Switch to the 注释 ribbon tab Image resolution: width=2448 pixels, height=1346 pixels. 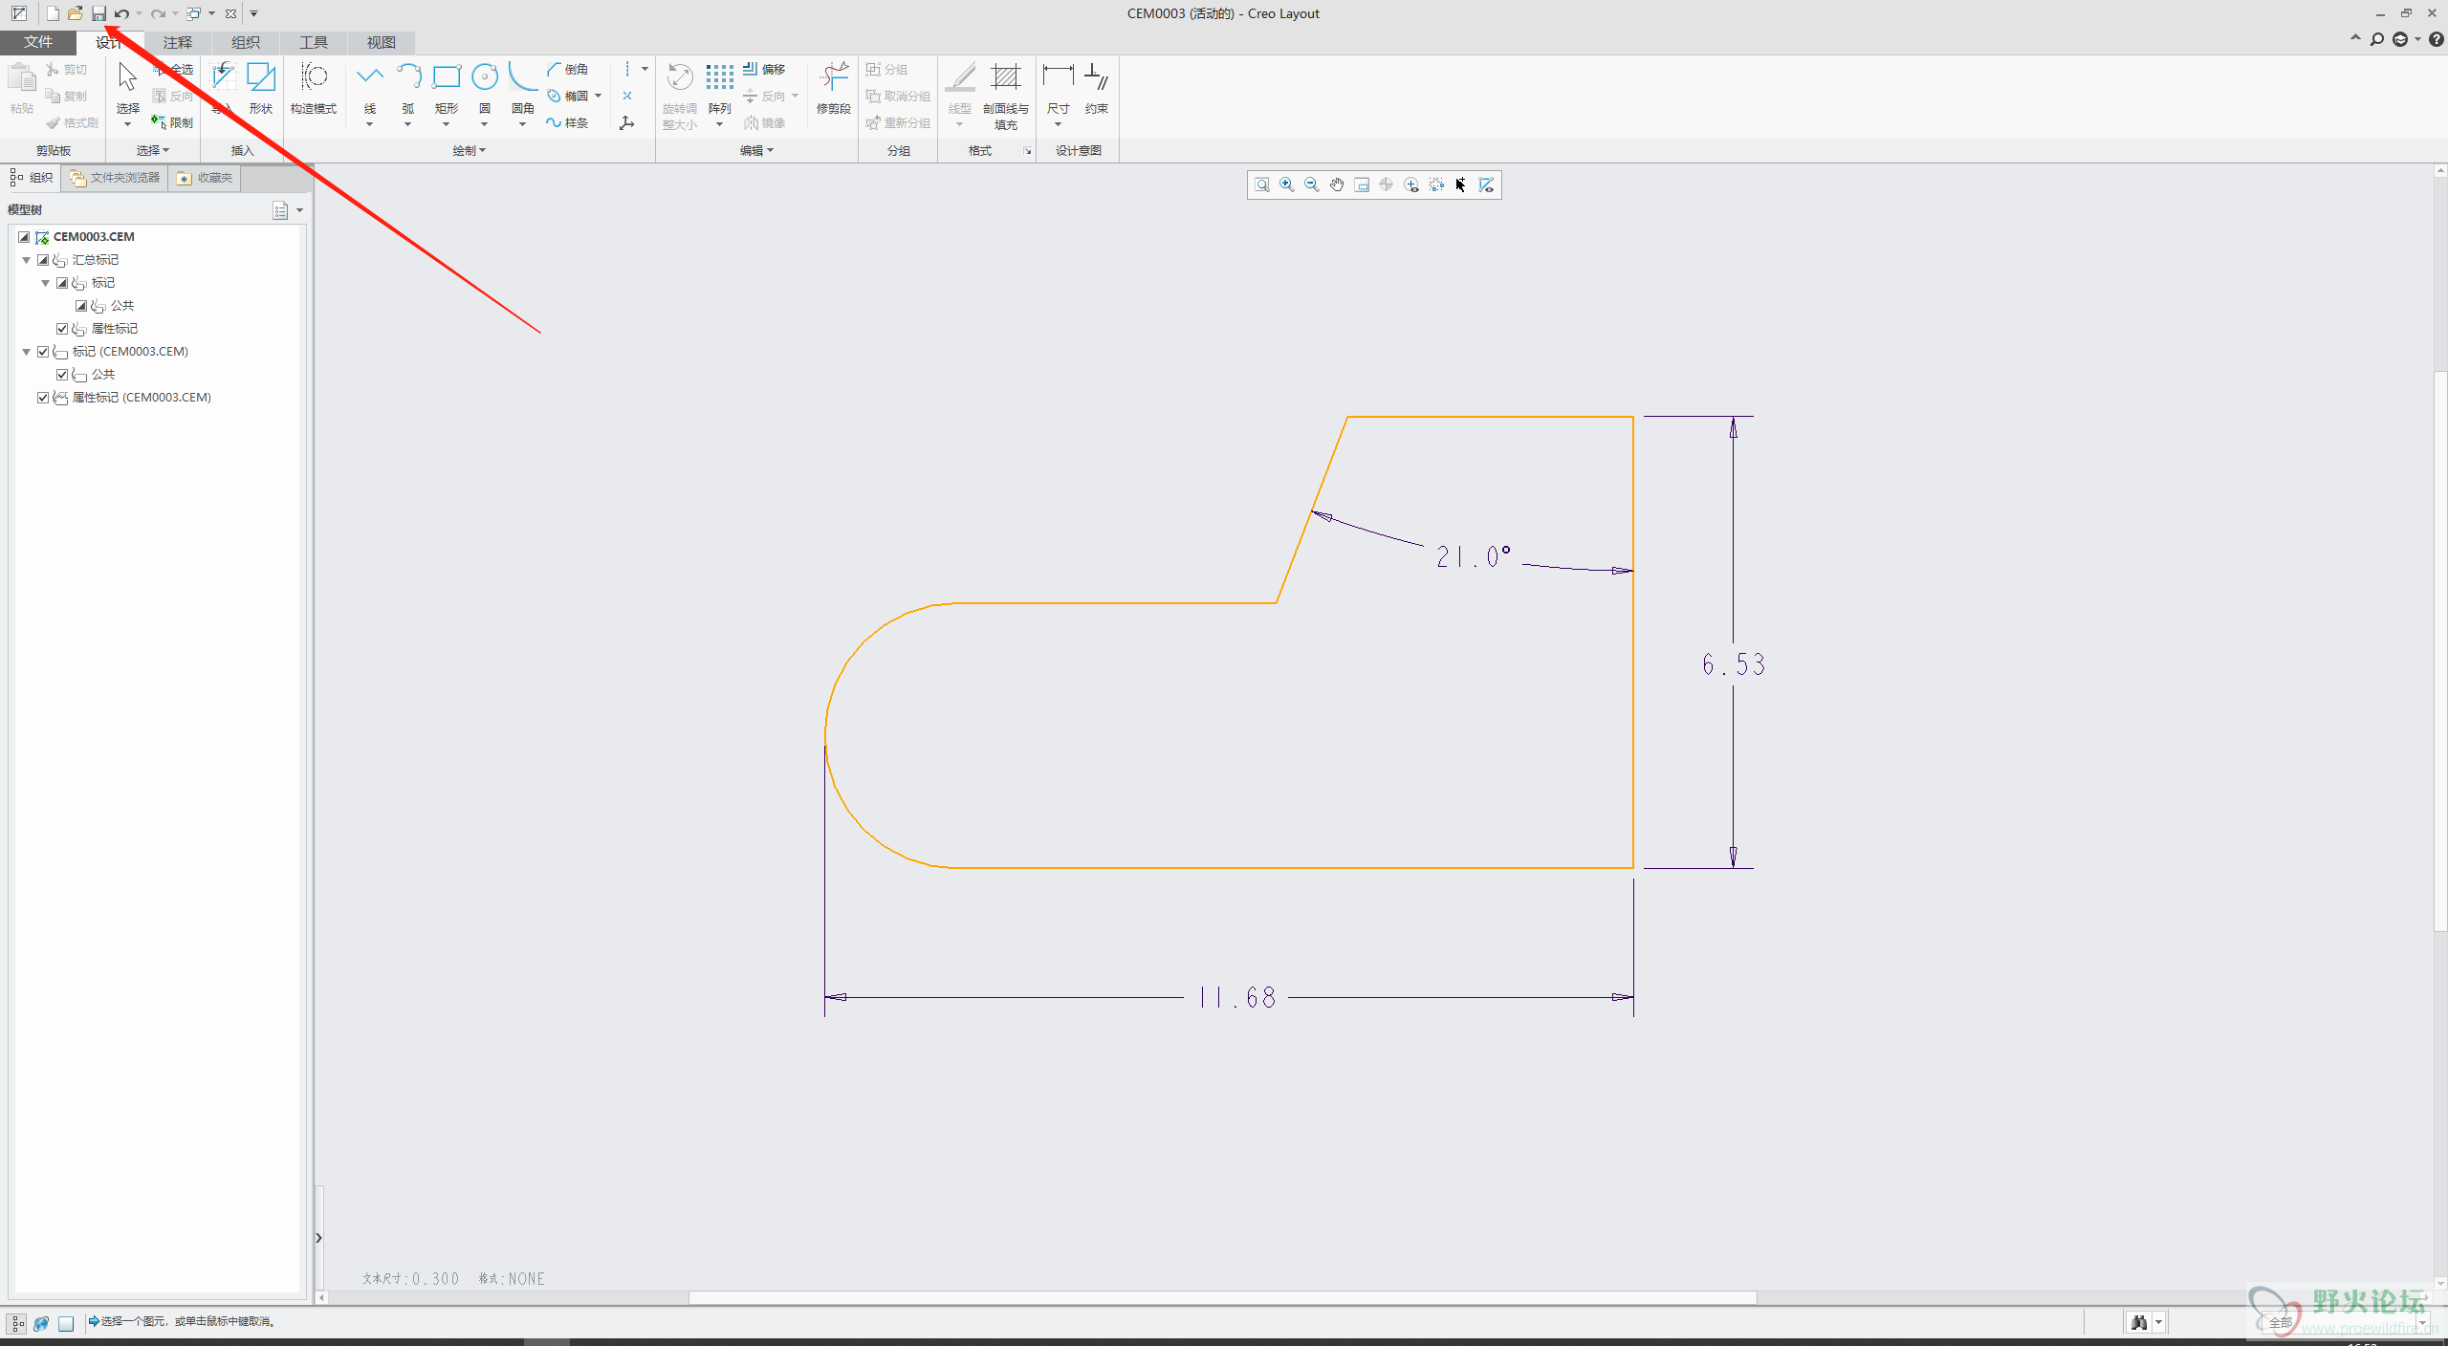pos(178,42)
